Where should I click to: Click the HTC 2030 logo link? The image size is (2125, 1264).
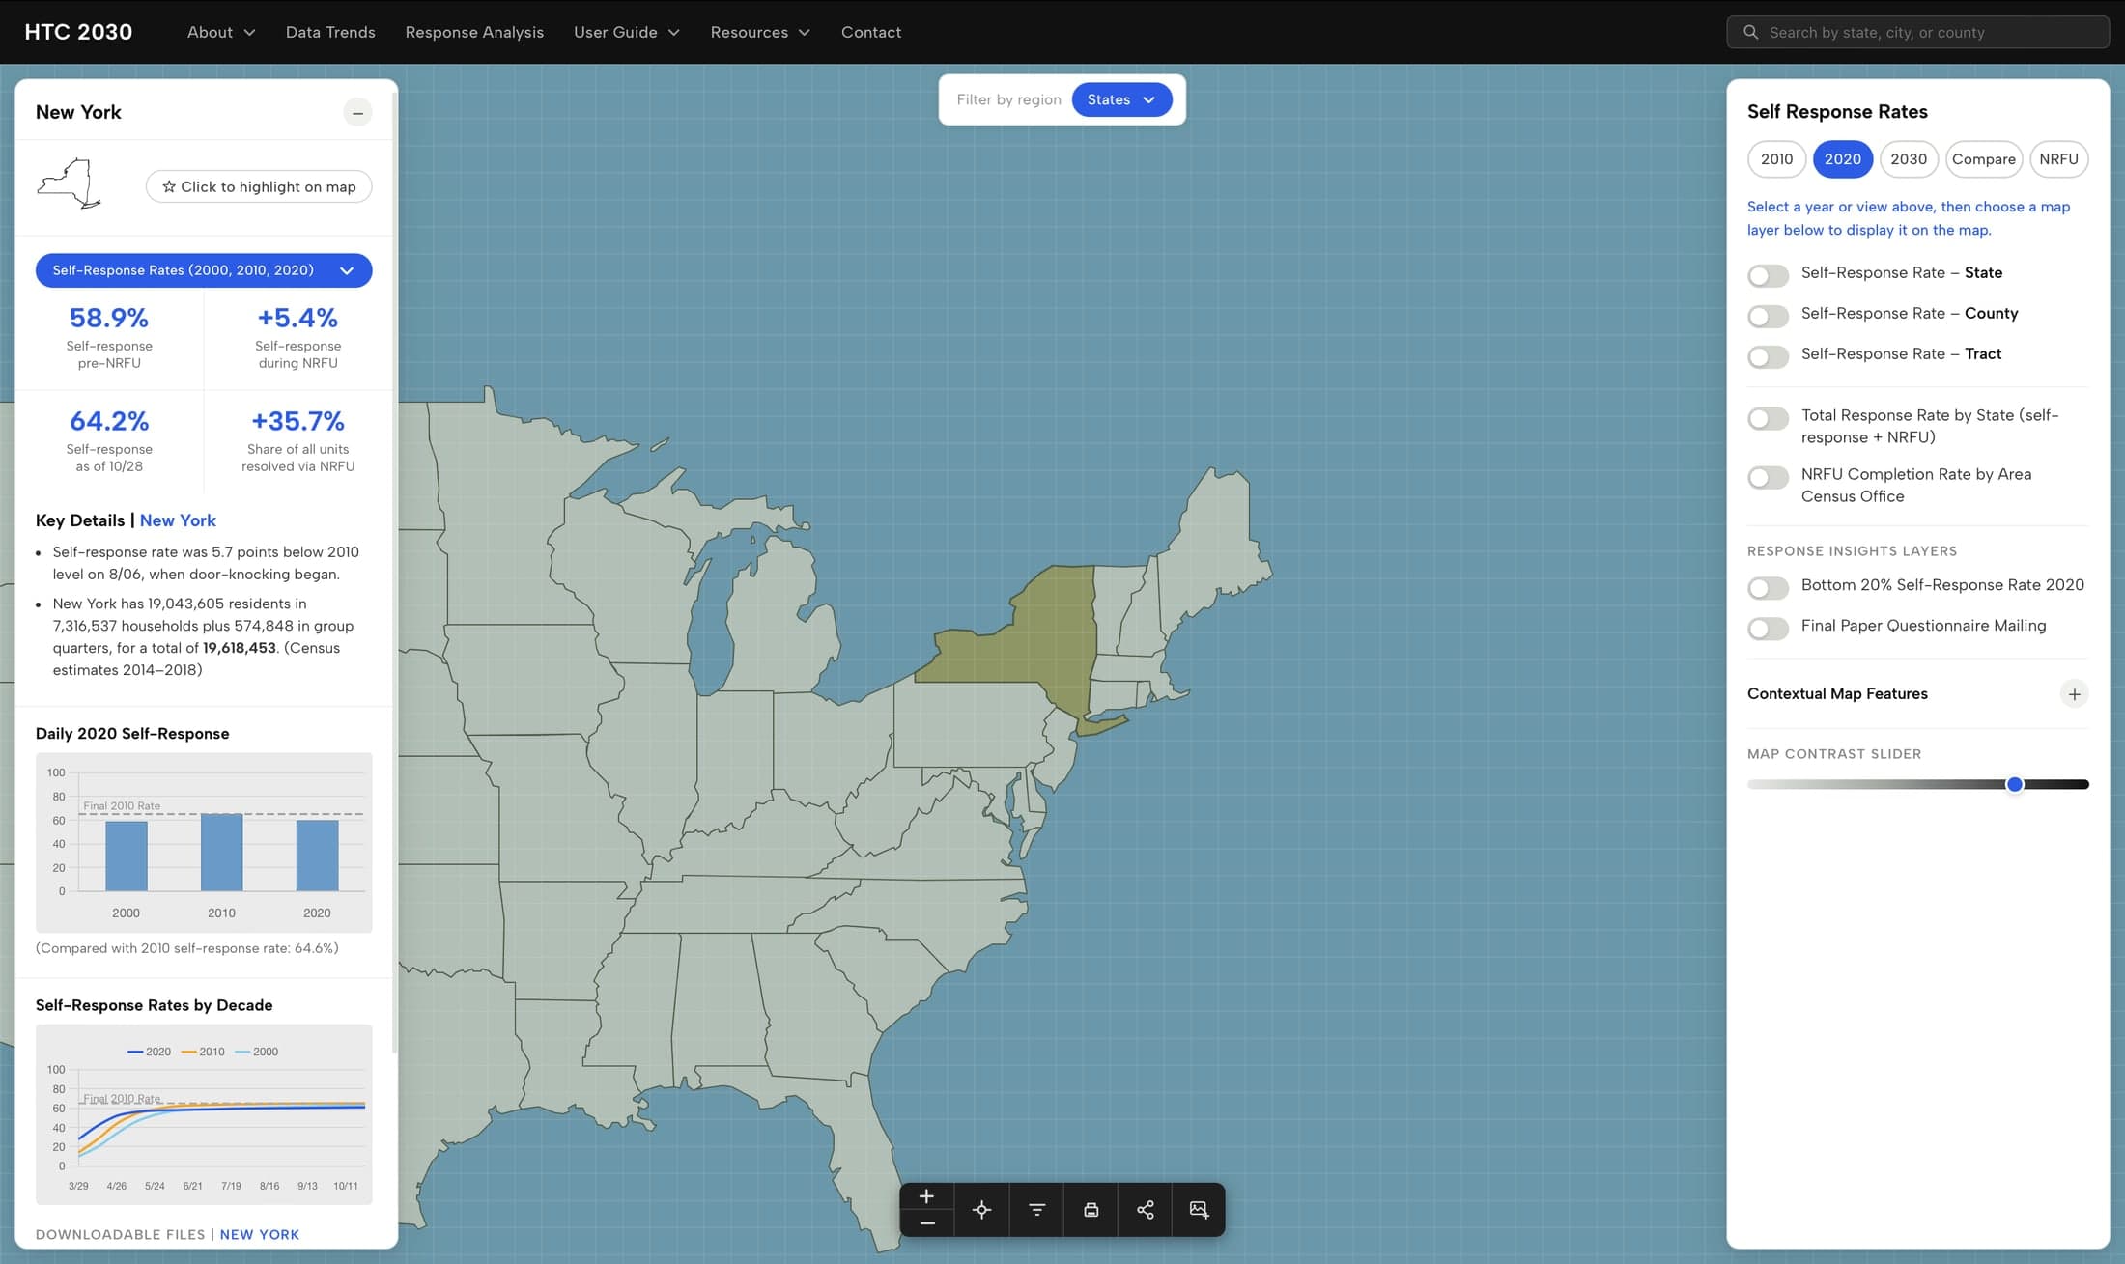pos(78,32)
